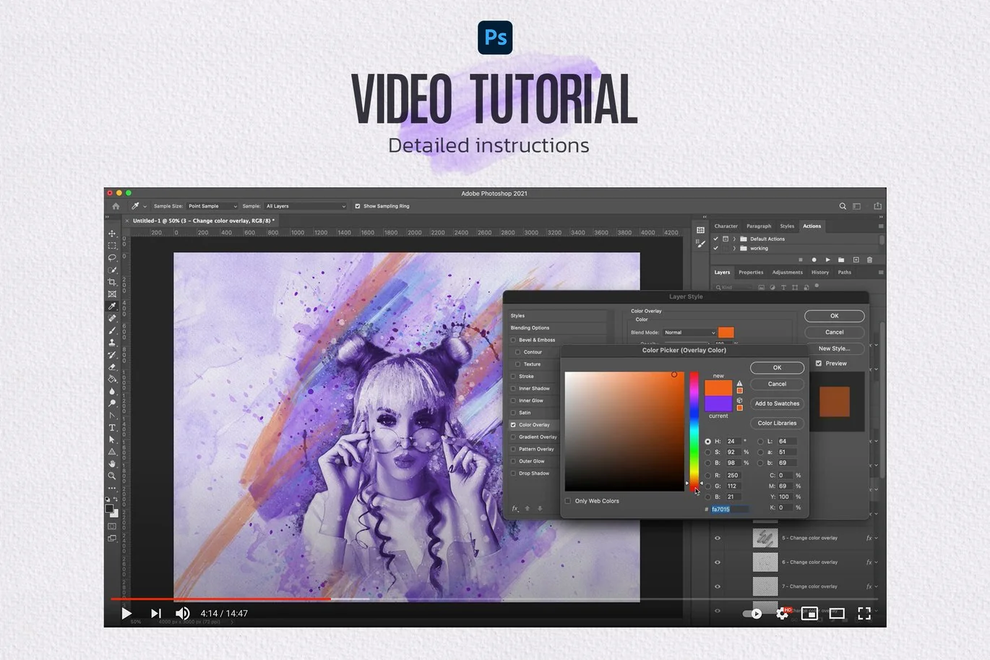Click OK in Layer Style dialog
990x660 pixels.
[x=834, y=316]
